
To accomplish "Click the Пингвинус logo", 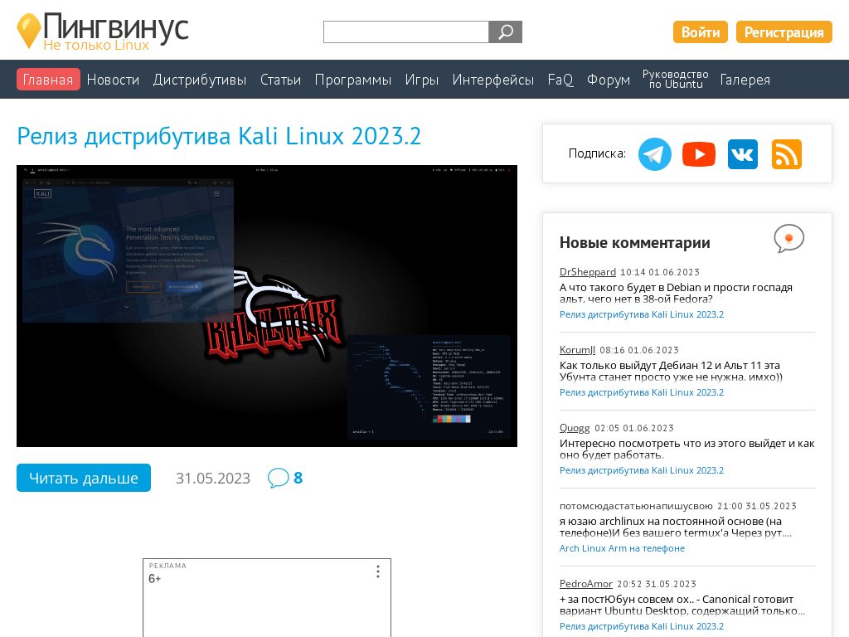I will tap(103, 32).
